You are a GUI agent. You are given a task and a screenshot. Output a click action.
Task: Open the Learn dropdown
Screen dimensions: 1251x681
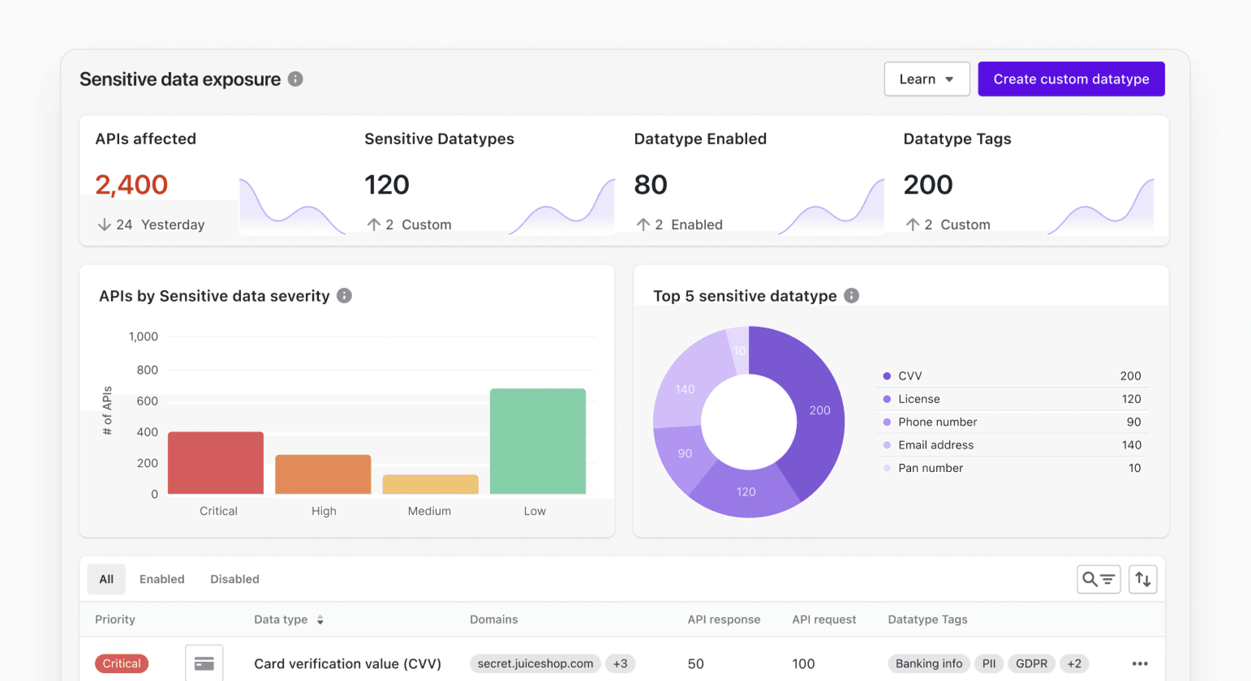tap(926, 79)
